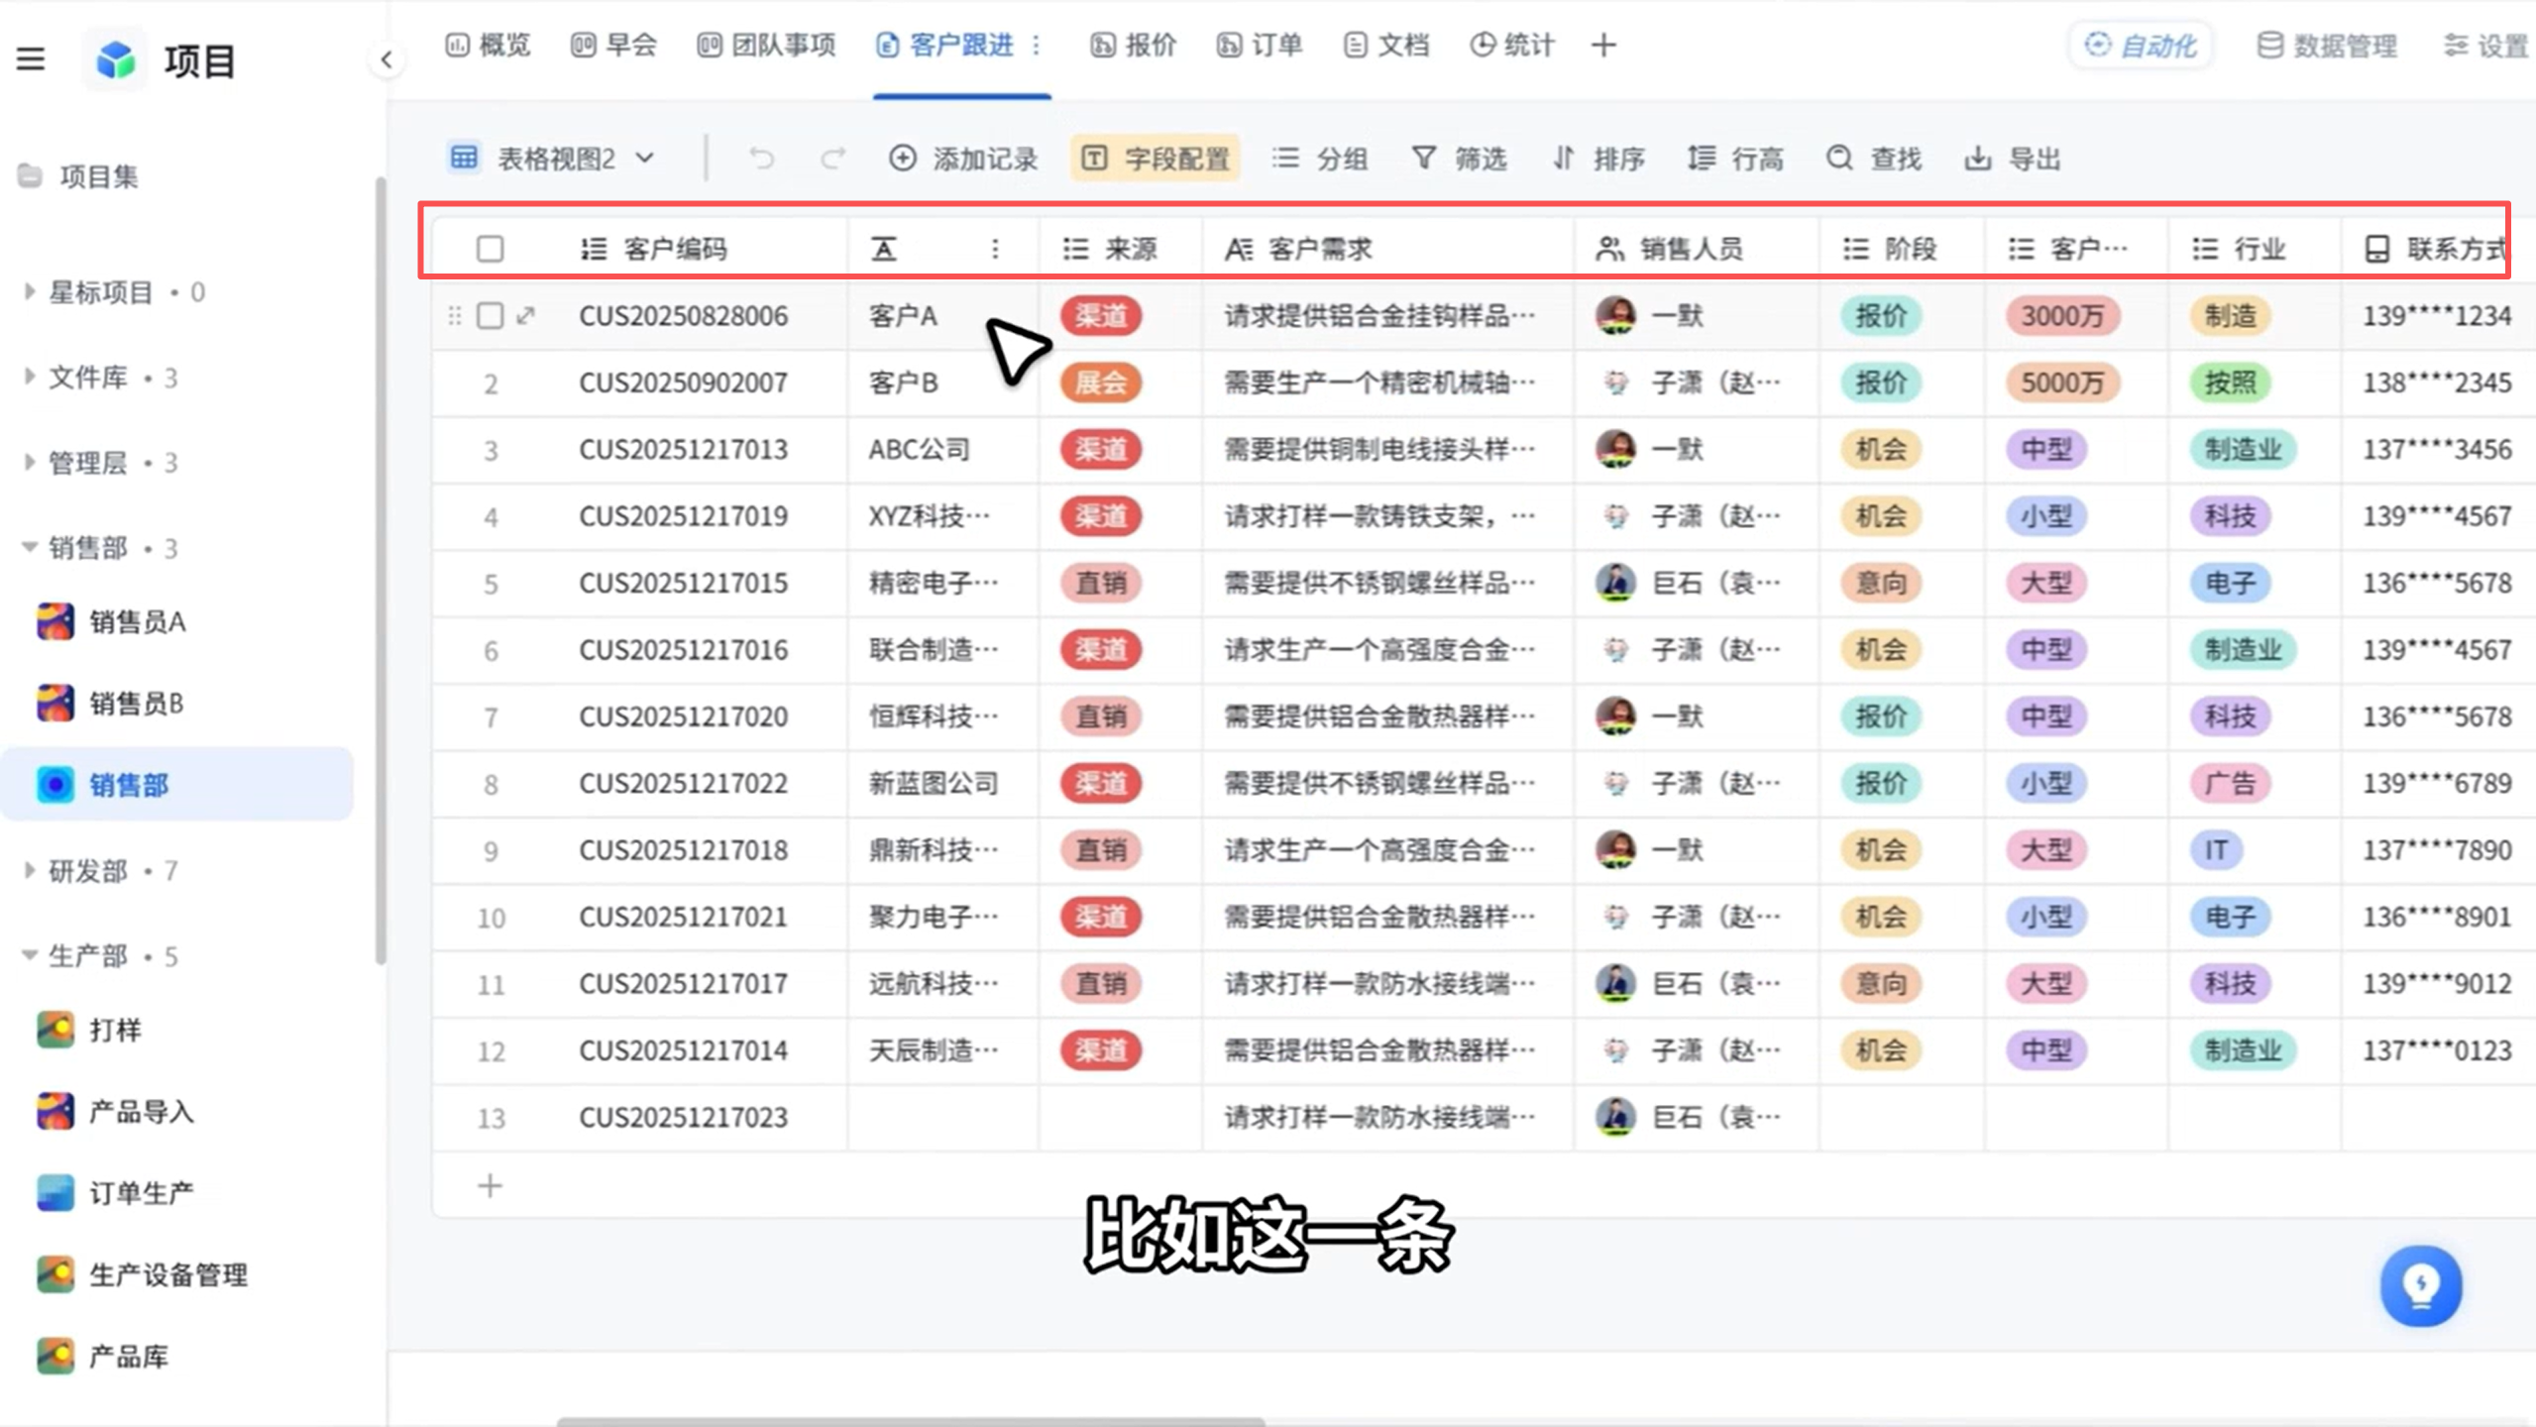
Task: Collapse the sidebar with the arrow button
Action: pyautogui.click(x=386, y=60)
